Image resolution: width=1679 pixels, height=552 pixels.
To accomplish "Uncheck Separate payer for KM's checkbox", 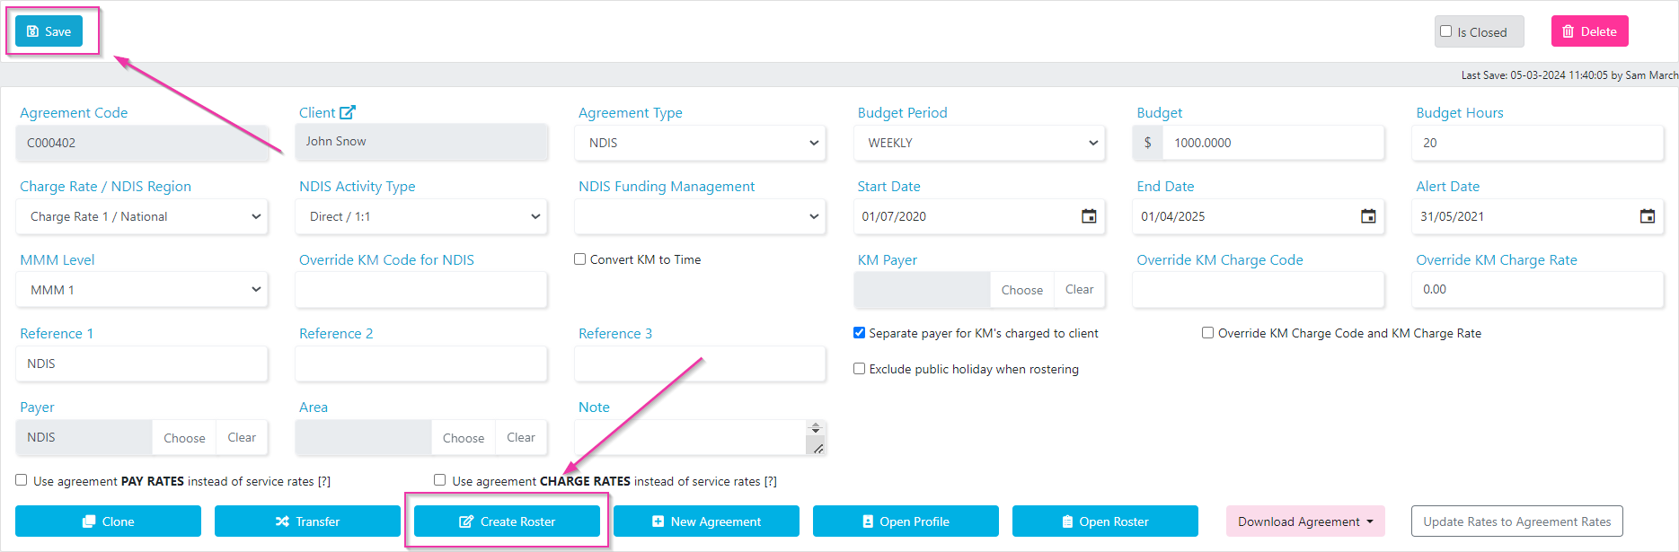I will click(860, 333).
